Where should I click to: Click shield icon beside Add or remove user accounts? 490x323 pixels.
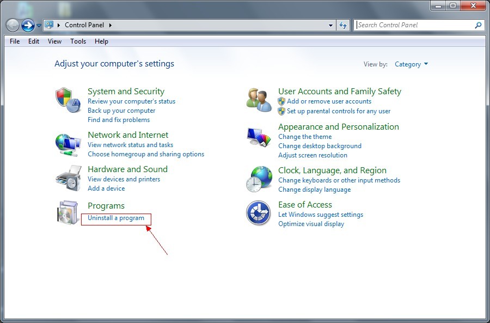pos(281,101)
